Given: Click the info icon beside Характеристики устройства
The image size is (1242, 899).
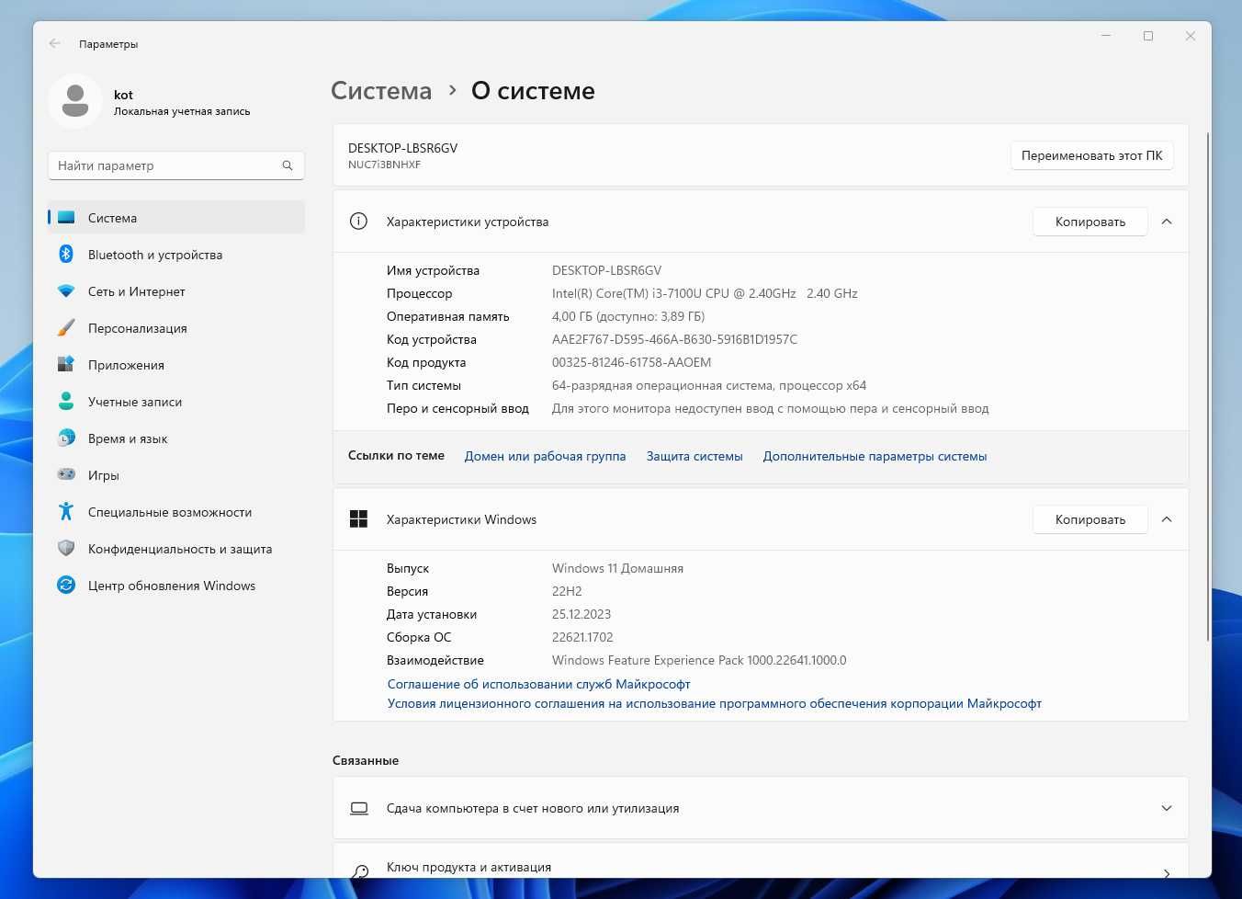Looking at the screenshot, I should coord(359,222).
